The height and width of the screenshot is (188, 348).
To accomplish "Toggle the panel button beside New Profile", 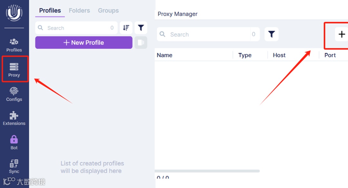I will click(x=141, y=43).
